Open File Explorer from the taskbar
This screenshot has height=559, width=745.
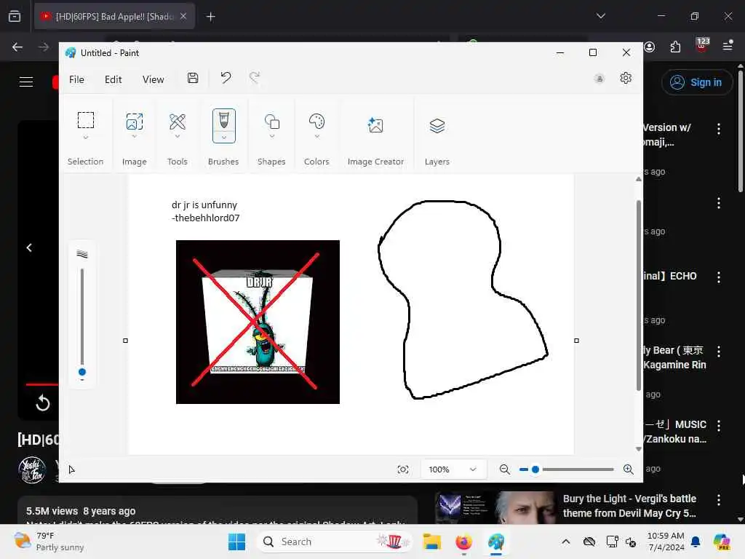[432, 542]
